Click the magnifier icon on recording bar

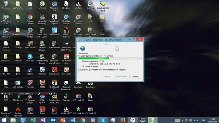9,94
